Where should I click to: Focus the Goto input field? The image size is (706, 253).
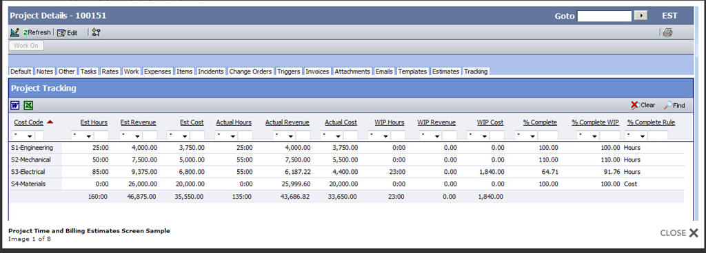(x=605, y=16)
